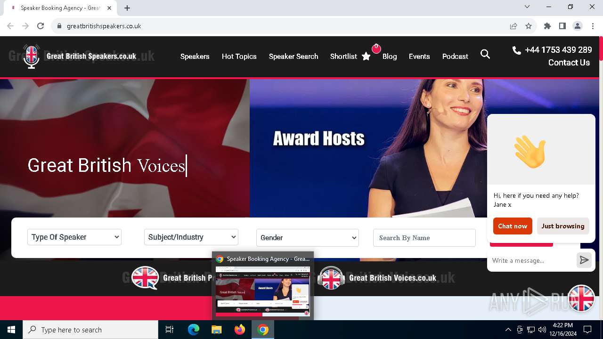The width and height of the screenshot is (603, 339).
Task: Open the Chrome extensions puzzle icon
Action: (x=547, y=26)
